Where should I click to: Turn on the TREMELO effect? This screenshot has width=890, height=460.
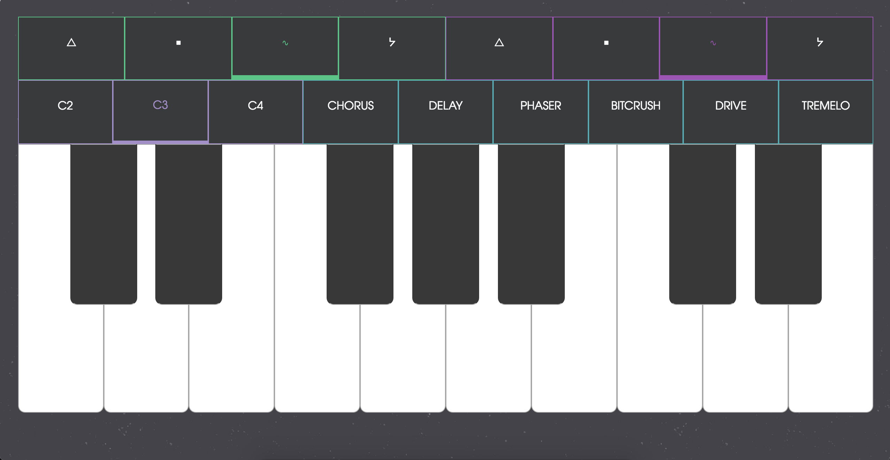pos(826,112)
